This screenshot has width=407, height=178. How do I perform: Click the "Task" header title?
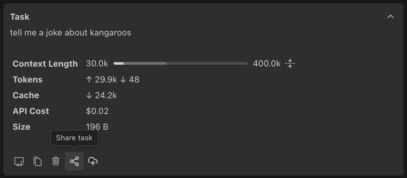coord(20,17)
